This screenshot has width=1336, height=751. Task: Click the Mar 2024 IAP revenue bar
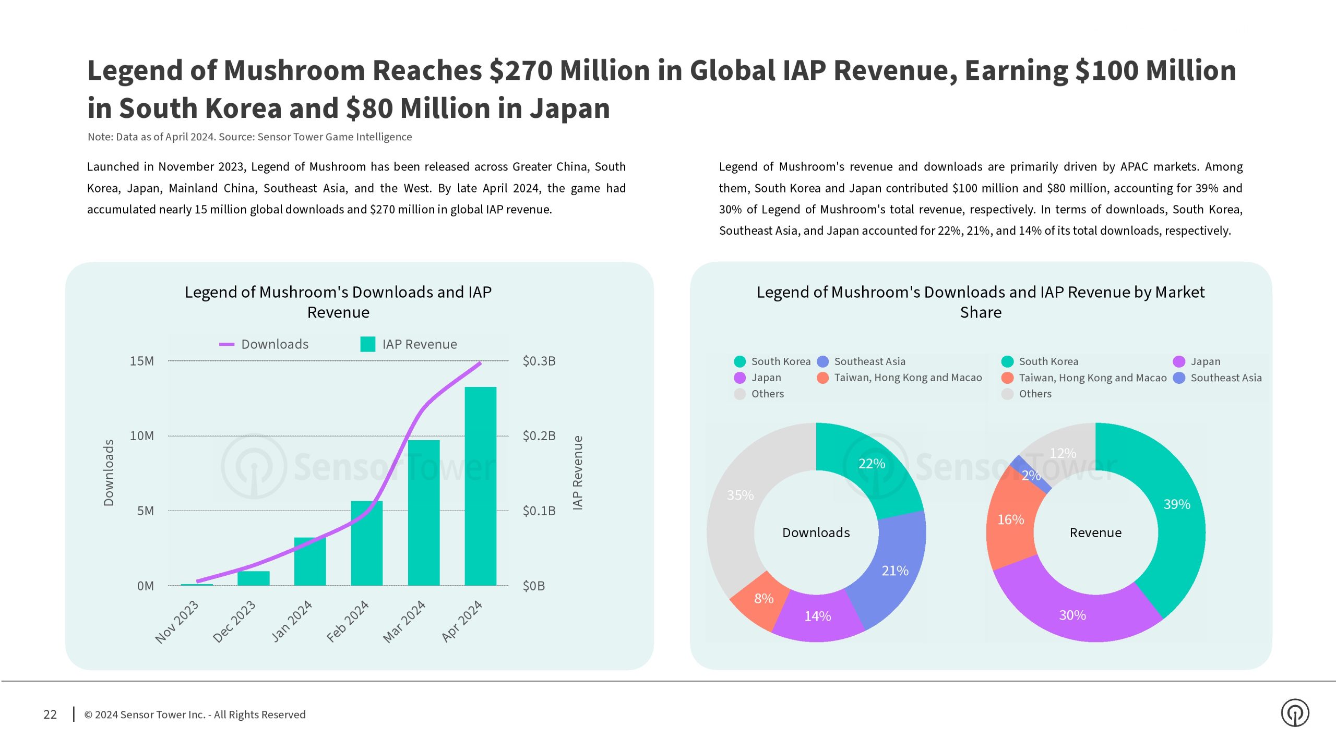(x=423, y=514)
